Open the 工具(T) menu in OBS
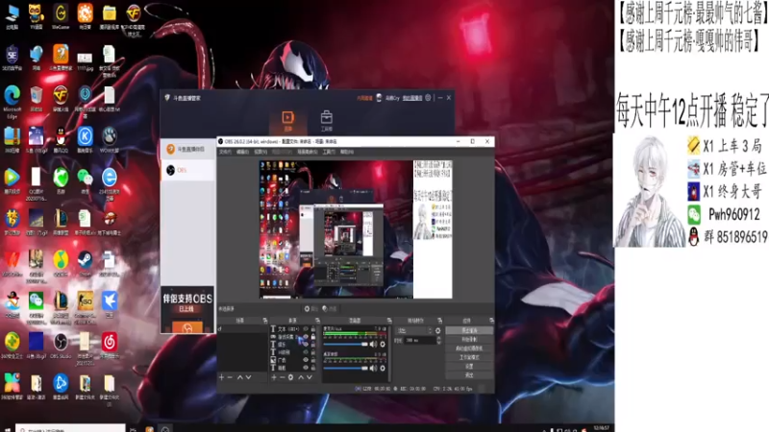This screenshot has height=432, width=769. click(329, 152)
